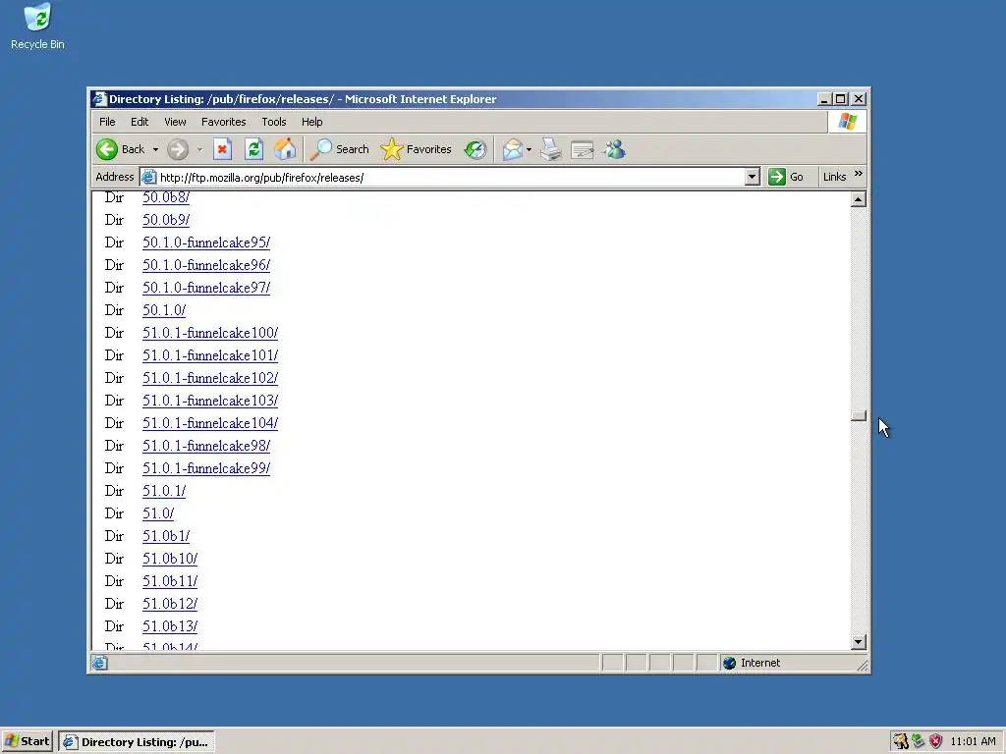Click the Go button
This screenshot has width=1006, height=754.
pyautogui.click(x=786, y=177)
